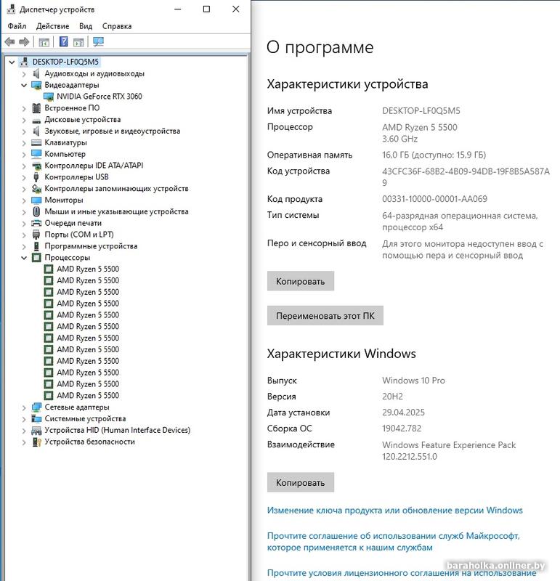Click the product code 00331-10000-00001-AA069

tap(435, 199)
